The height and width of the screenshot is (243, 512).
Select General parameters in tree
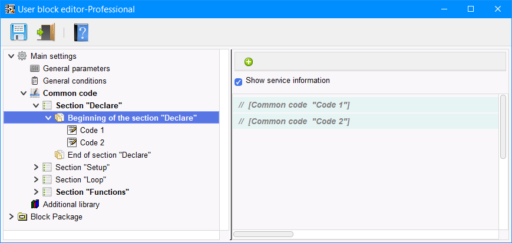pyautogui.click(x=76, y=69)
